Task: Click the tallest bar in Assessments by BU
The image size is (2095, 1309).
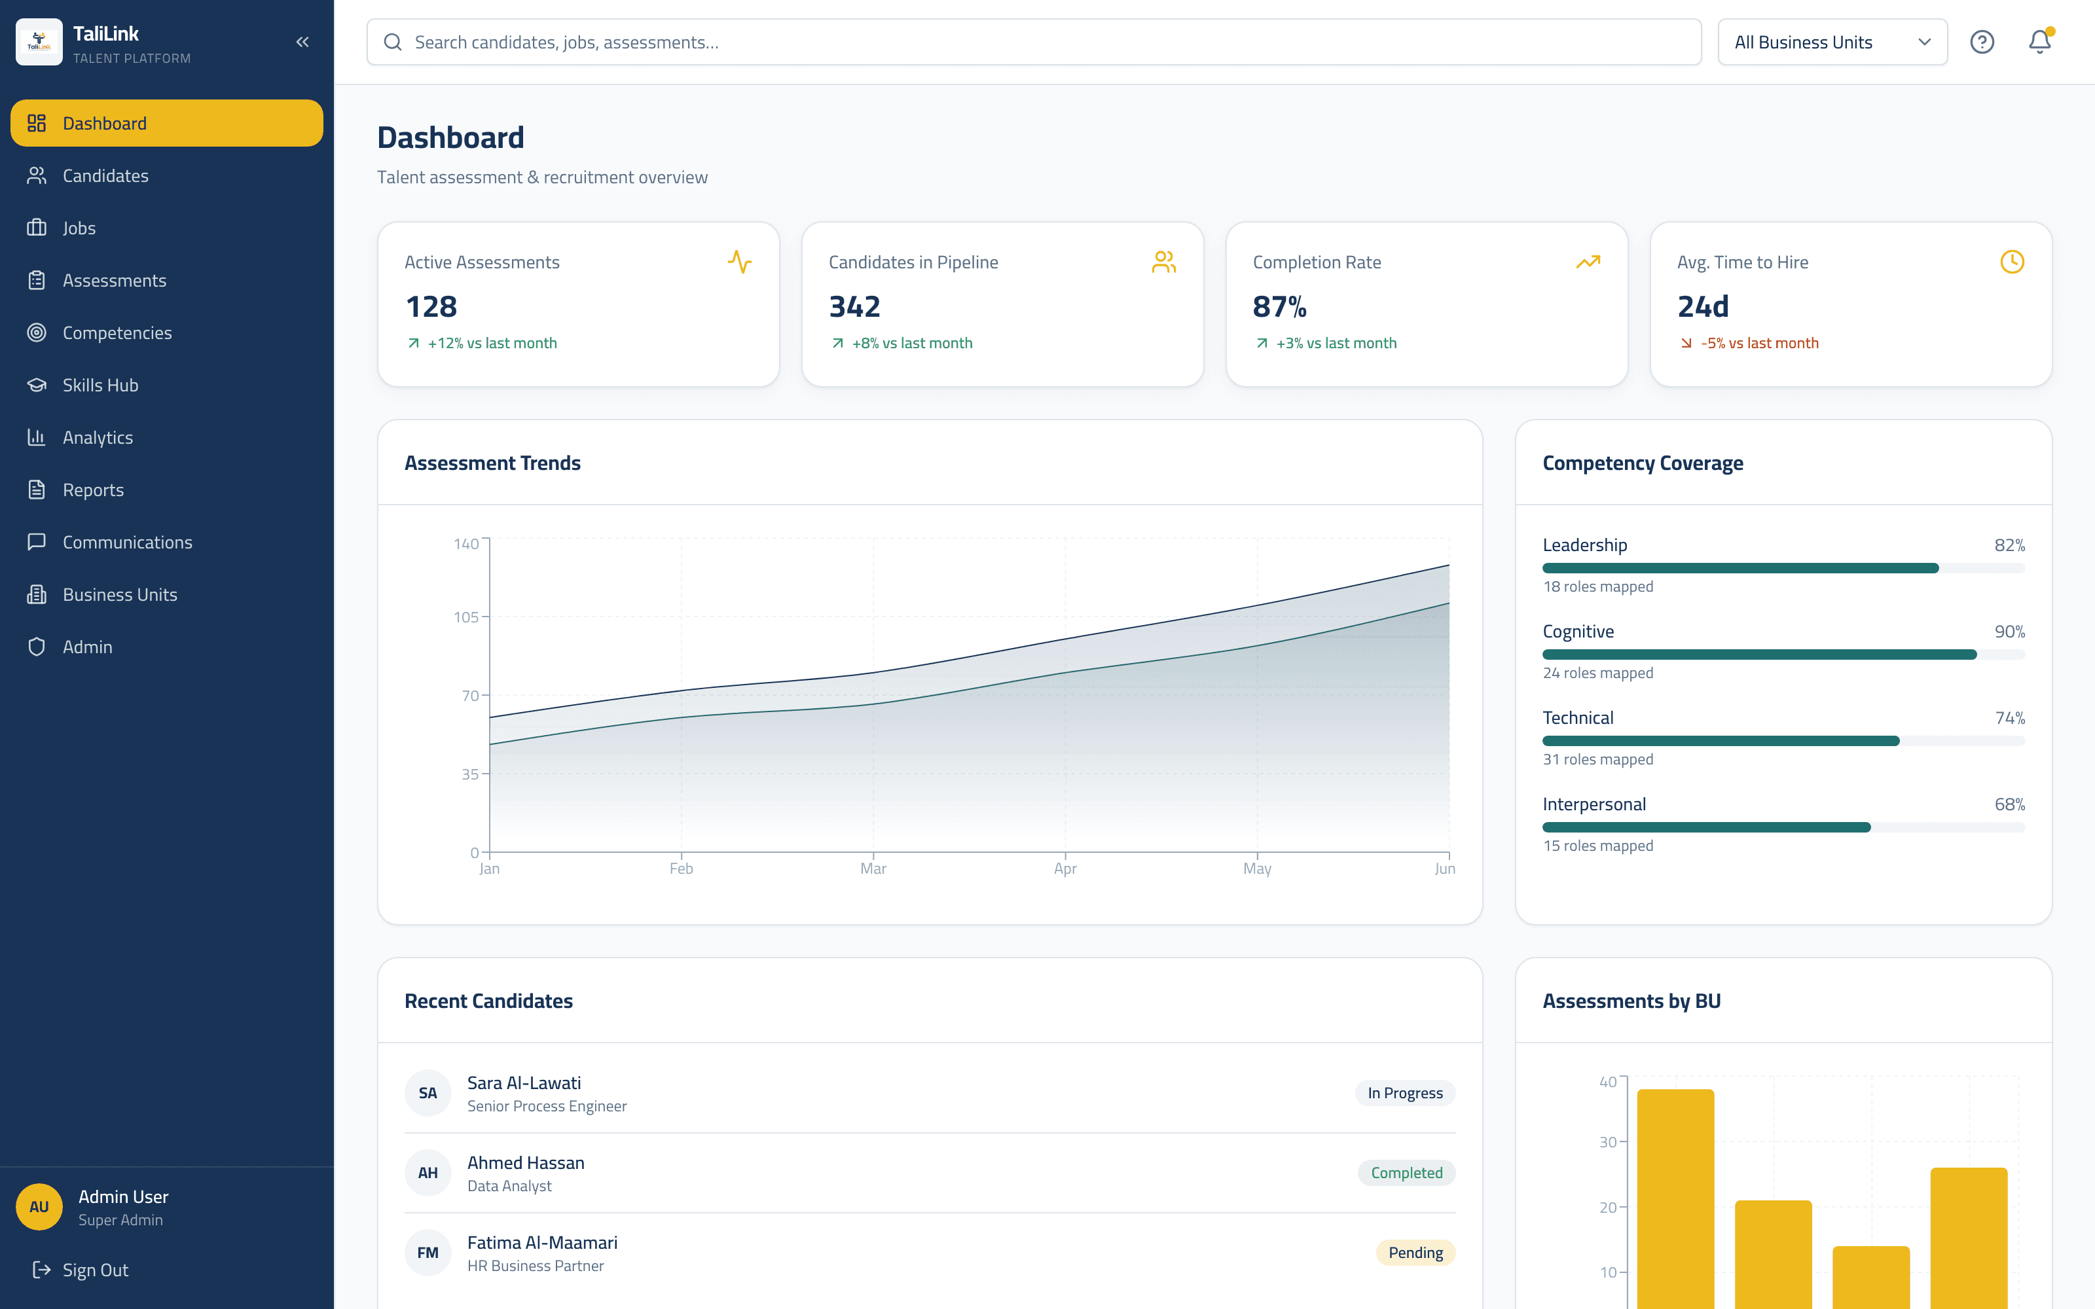Action: (x=1675, y=1199)
